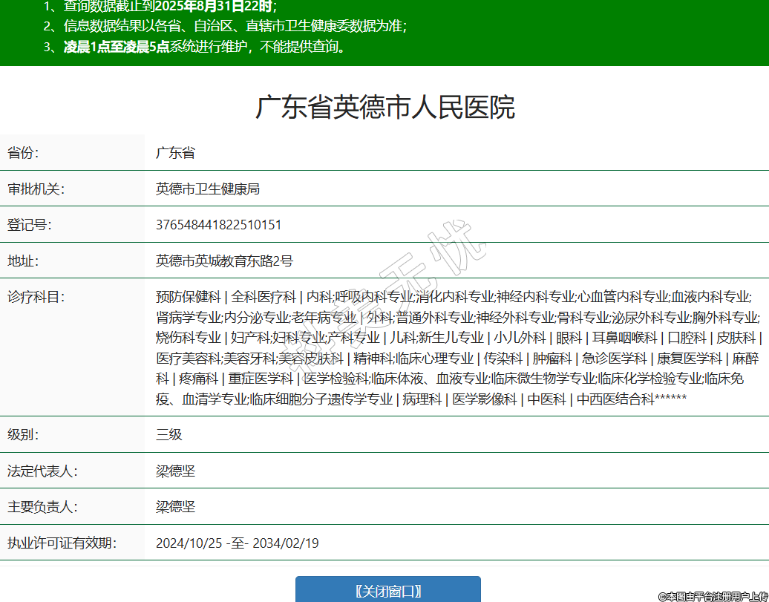Select the 三级 level value
Screen dimensions: 769x602
(x=168, y=434)
